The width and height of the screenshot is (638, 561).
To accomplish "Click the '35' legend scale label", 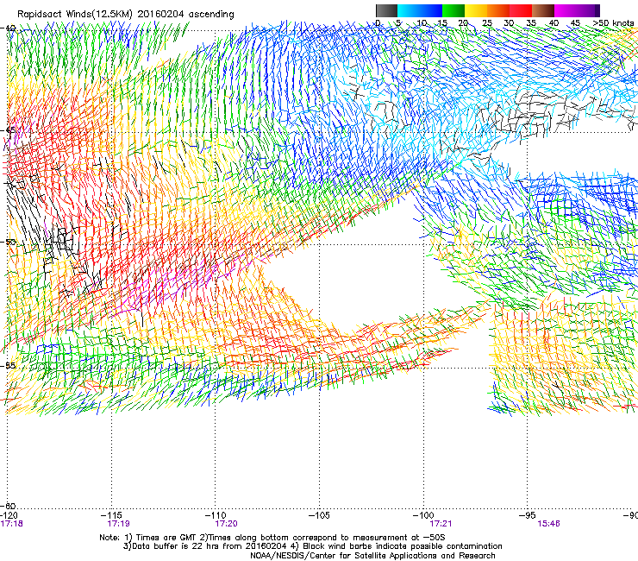I will (x=531, y=23).
